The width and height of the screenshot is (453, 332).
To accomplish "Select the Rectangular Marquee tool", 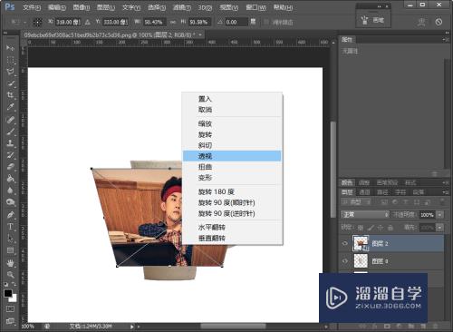I will point(10,60).
